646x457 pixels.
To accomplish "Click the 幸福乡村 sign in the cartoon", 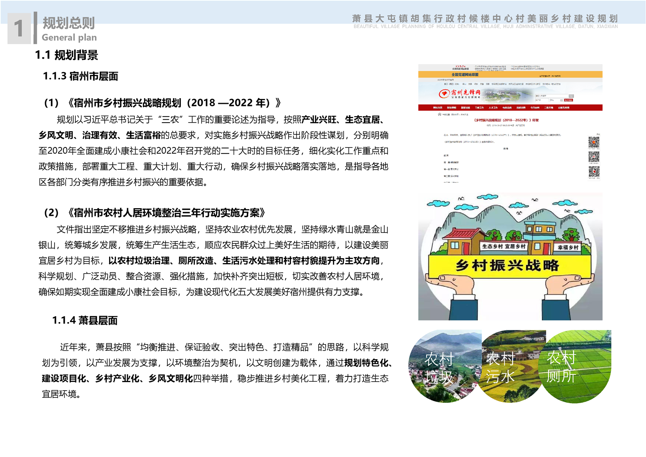I will (568, 247).
